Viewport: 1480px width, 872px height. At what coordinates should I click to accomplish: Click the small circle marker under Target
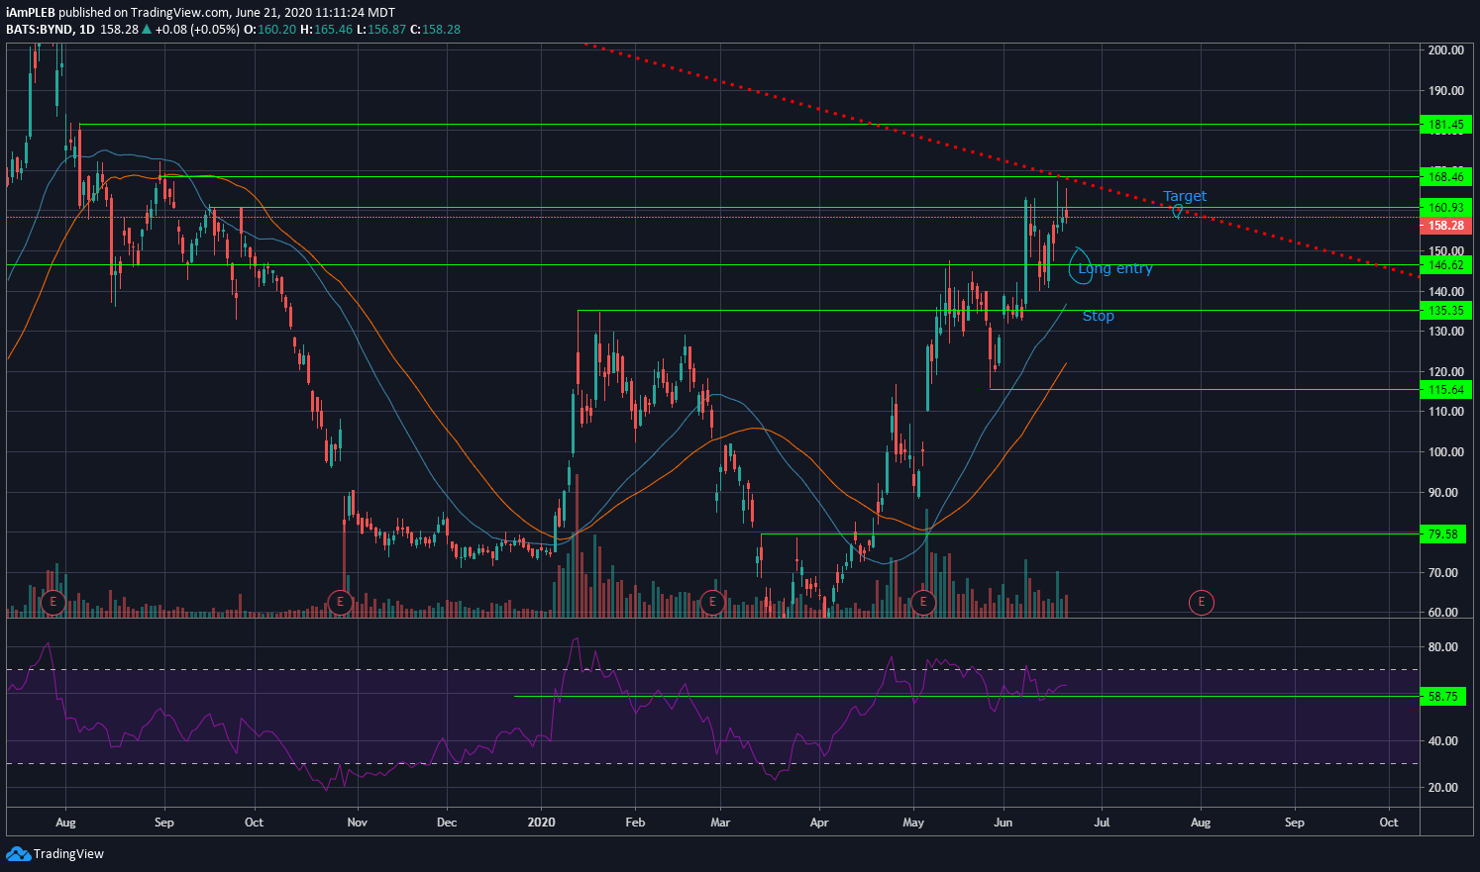click(1177, 211)
